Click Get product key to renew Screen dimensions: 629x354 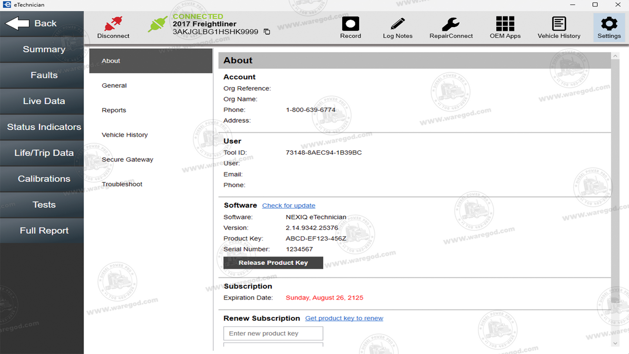[x=344, y=318]
